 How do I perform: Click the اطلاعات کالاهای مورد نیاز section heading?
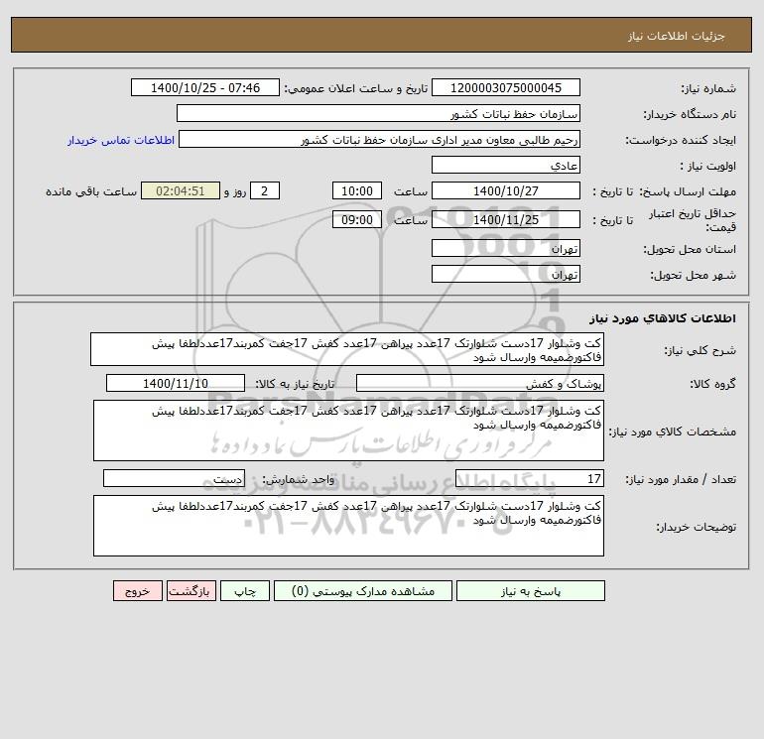click(663, 318)
